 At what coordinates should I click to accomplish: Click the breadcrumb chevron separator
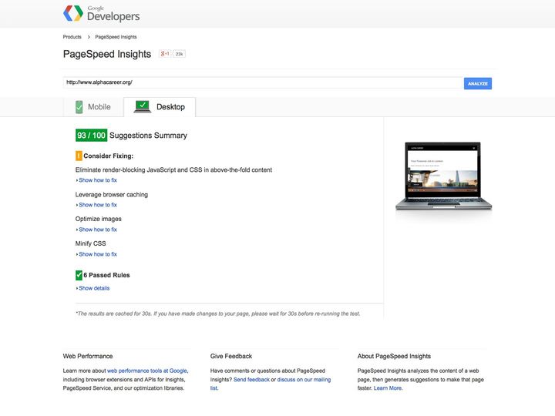coord(89,37)
